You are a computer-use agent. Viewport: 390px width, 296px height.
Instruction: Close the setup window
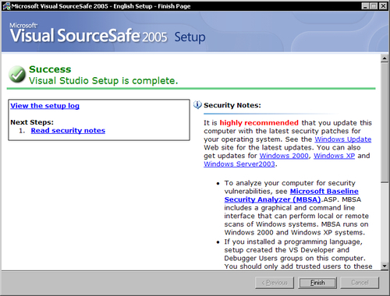(383, 6)
